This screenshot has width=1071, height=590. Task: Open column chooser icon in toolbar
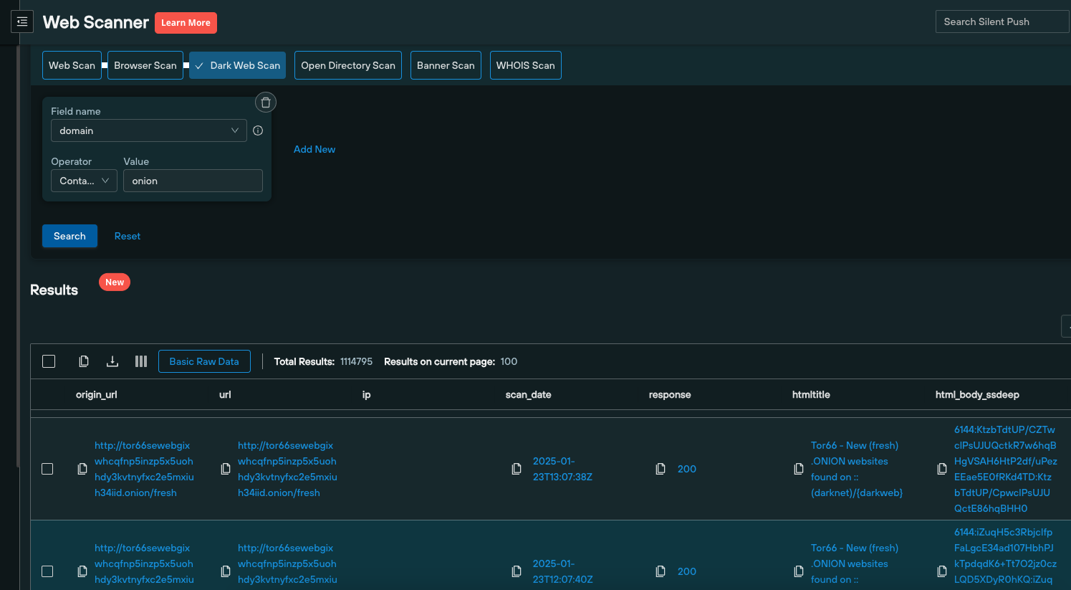point(141,361)
